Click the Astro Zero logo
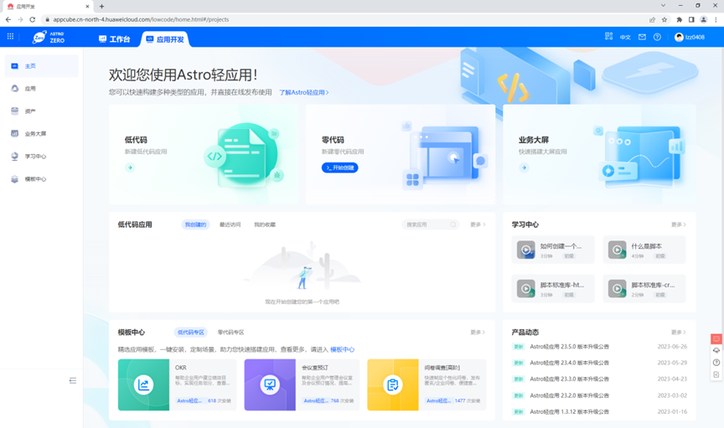The width and height of the screenshot is (724, 428). point(49,37)
